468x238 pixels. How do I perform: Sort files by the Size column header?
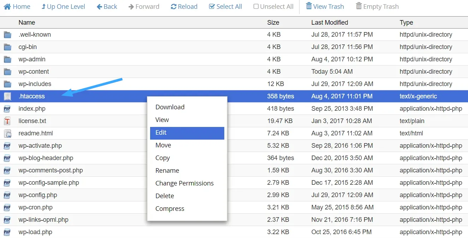click(x=273, y=22)
